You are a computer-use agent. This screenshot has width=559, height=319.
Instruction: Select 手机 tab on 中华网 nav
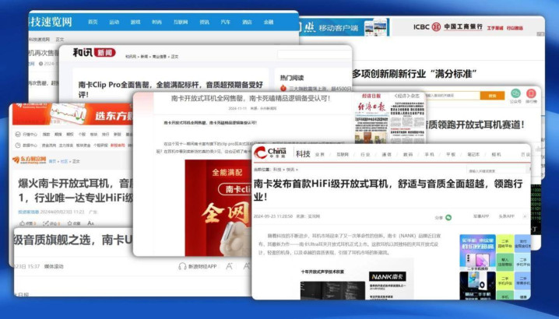coord(429,155)
